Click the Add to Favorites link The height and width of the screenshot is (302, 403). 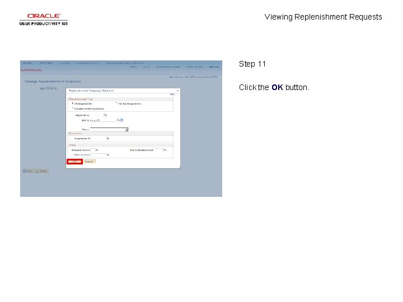pyautogui.click(x=195, y=67)
